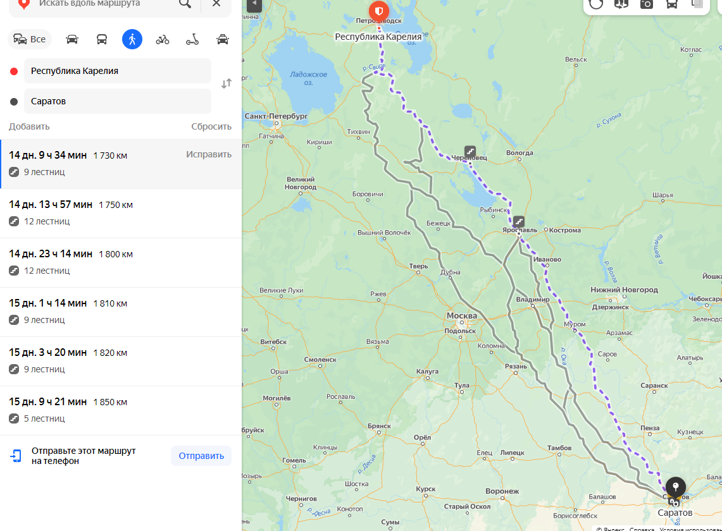
Task: Click the stairs icon of the 1 750 км route
Action: (x=14, y=221)
